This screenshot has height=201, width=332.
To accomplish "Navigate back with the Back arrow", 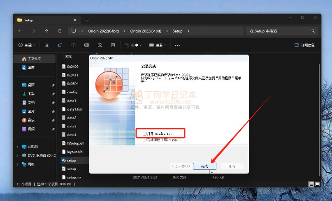I will [20, 31].
